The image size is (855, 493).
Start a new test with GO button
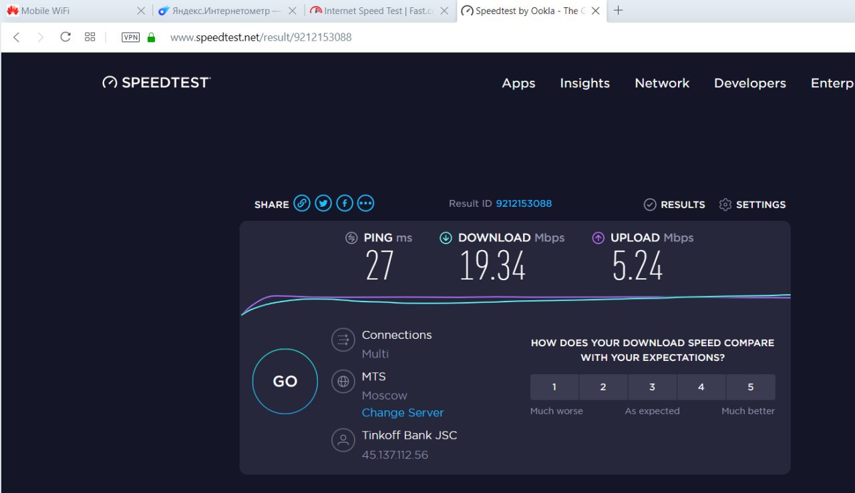click(285, 382)
